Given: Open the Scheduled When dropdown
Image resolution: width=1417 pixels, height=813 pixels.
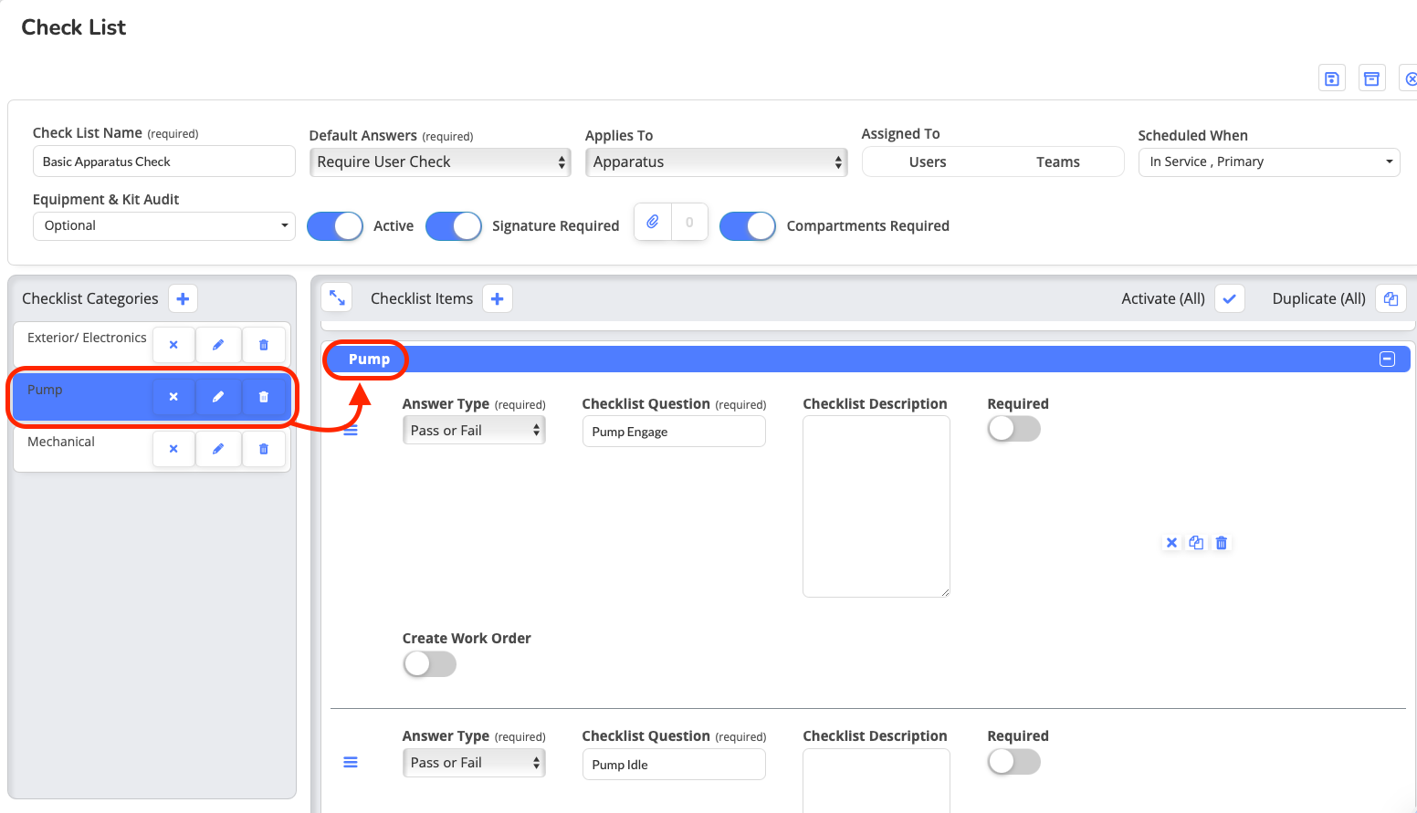Looking at the screenshot, I should pos(1268,162).
